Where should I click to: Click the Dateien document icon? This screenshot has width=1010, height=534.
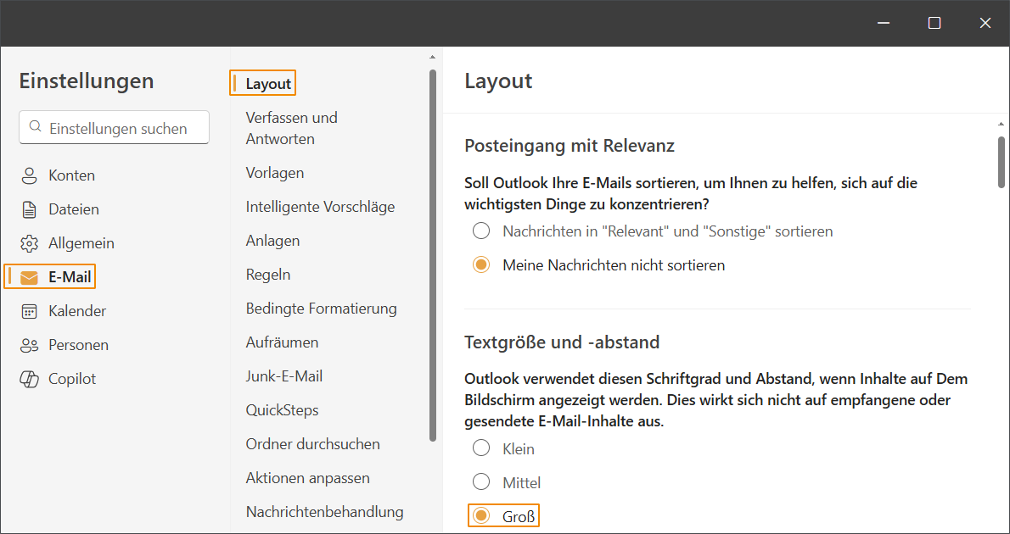pos(30,209)
